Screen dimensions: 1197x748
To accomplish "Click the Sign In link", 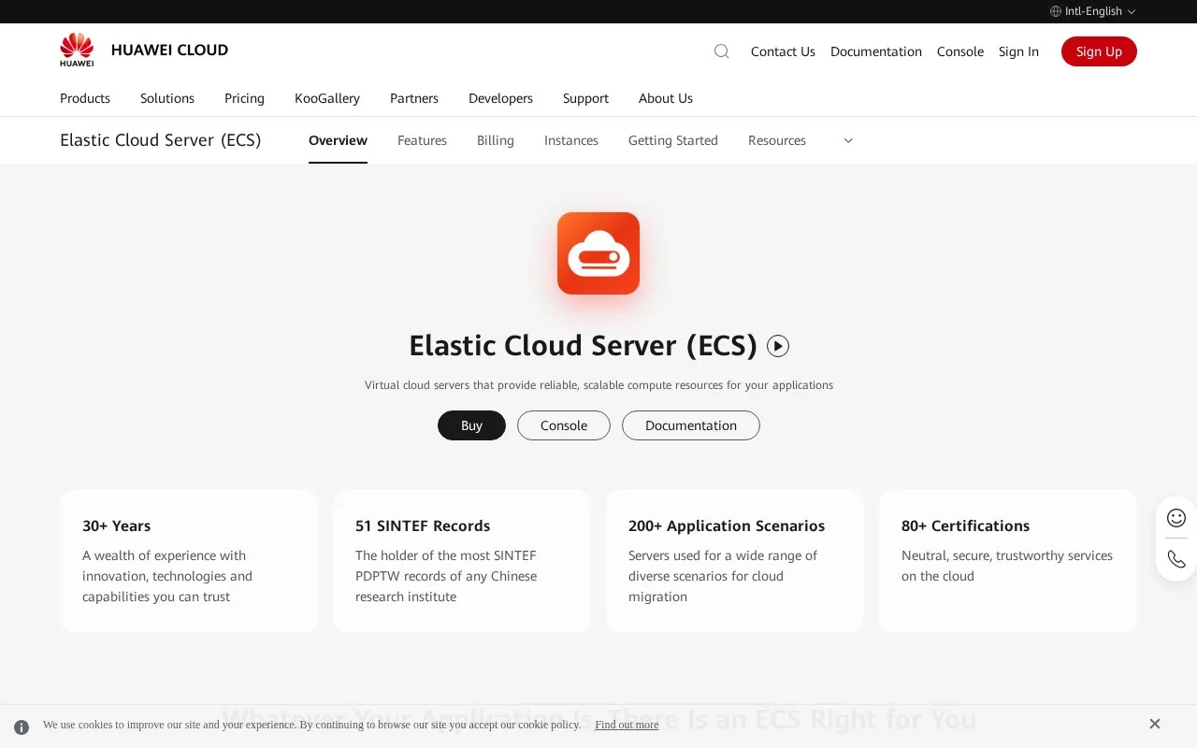I will [1018, 51].
